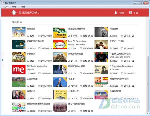Open the 小王子 thumbnail
This screenshot has width=150, height=116.
click(x=60, y=82)
